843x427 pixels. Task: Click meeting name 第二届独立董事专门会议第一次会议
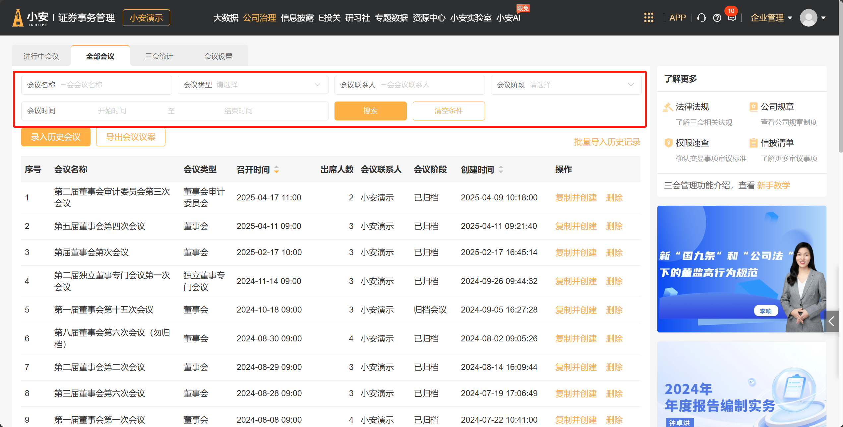(112, 281)
